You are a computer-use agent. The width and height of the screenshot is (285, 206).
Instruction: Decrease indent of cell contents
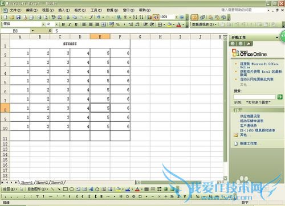coord(145,24)
